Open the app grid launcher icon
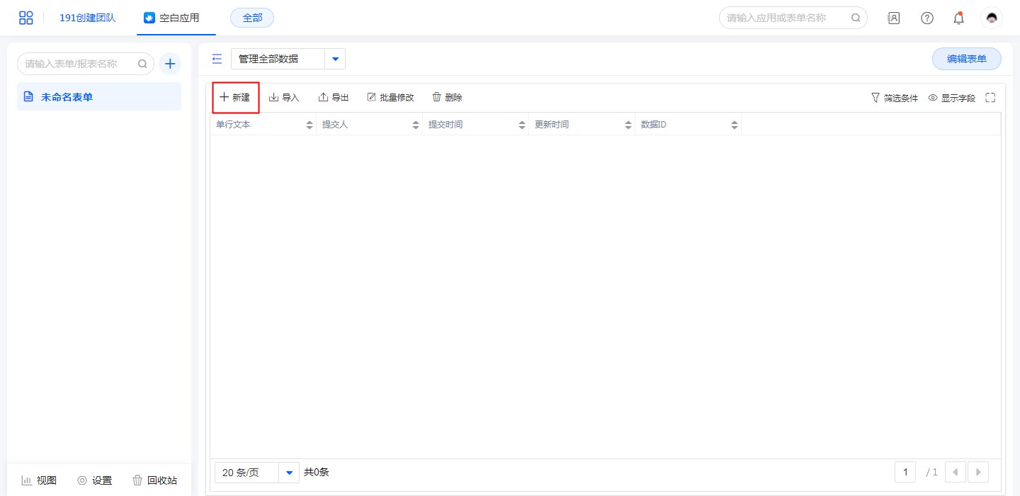This screenshot has height=496, width=1020. [25, 18]
